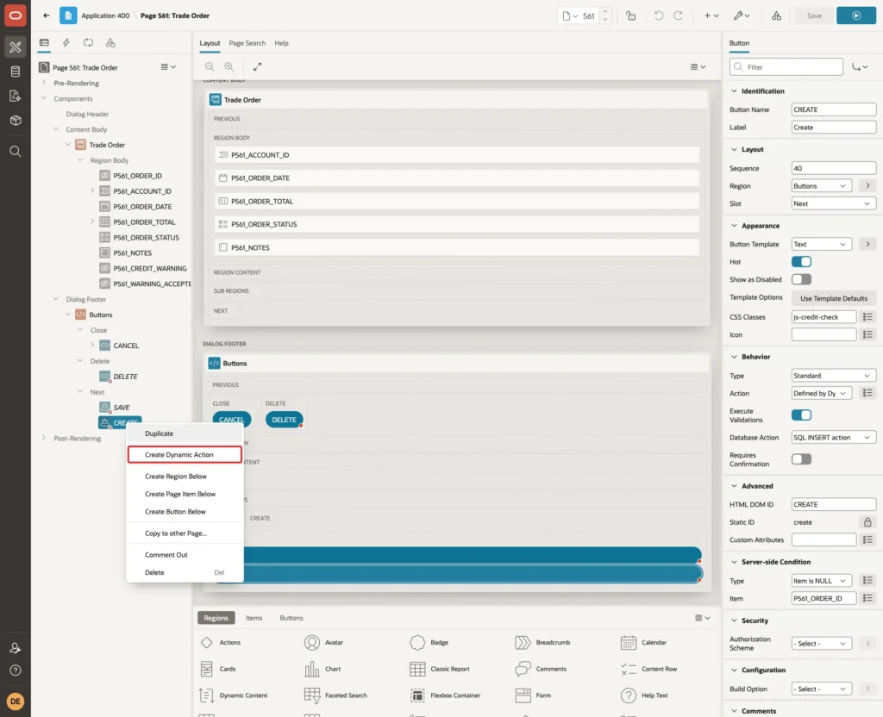This screenshot has height=717, width=883.
Task: Choose Create Region Below
Action: tap(185, 476)
